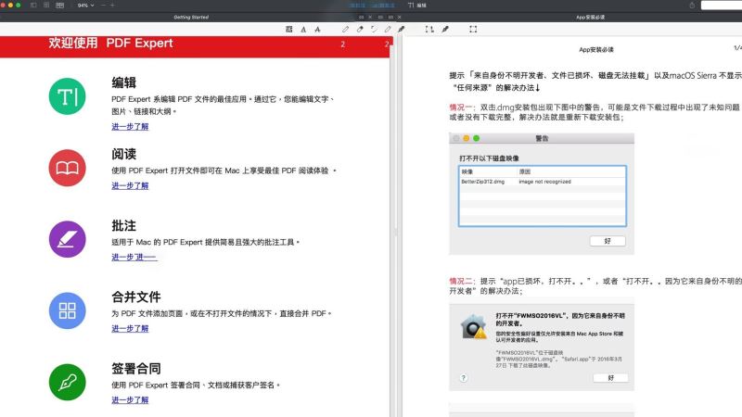Click the red 情况一 label

462,107
